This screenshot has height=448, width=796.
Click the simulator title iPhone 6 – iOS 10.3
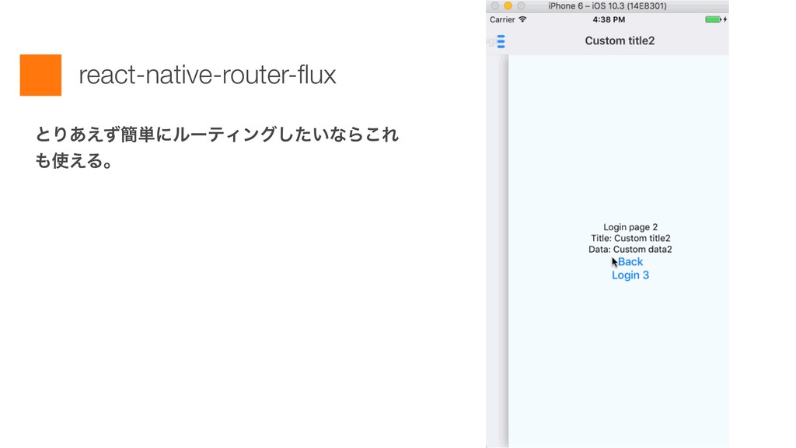[607, 5]
